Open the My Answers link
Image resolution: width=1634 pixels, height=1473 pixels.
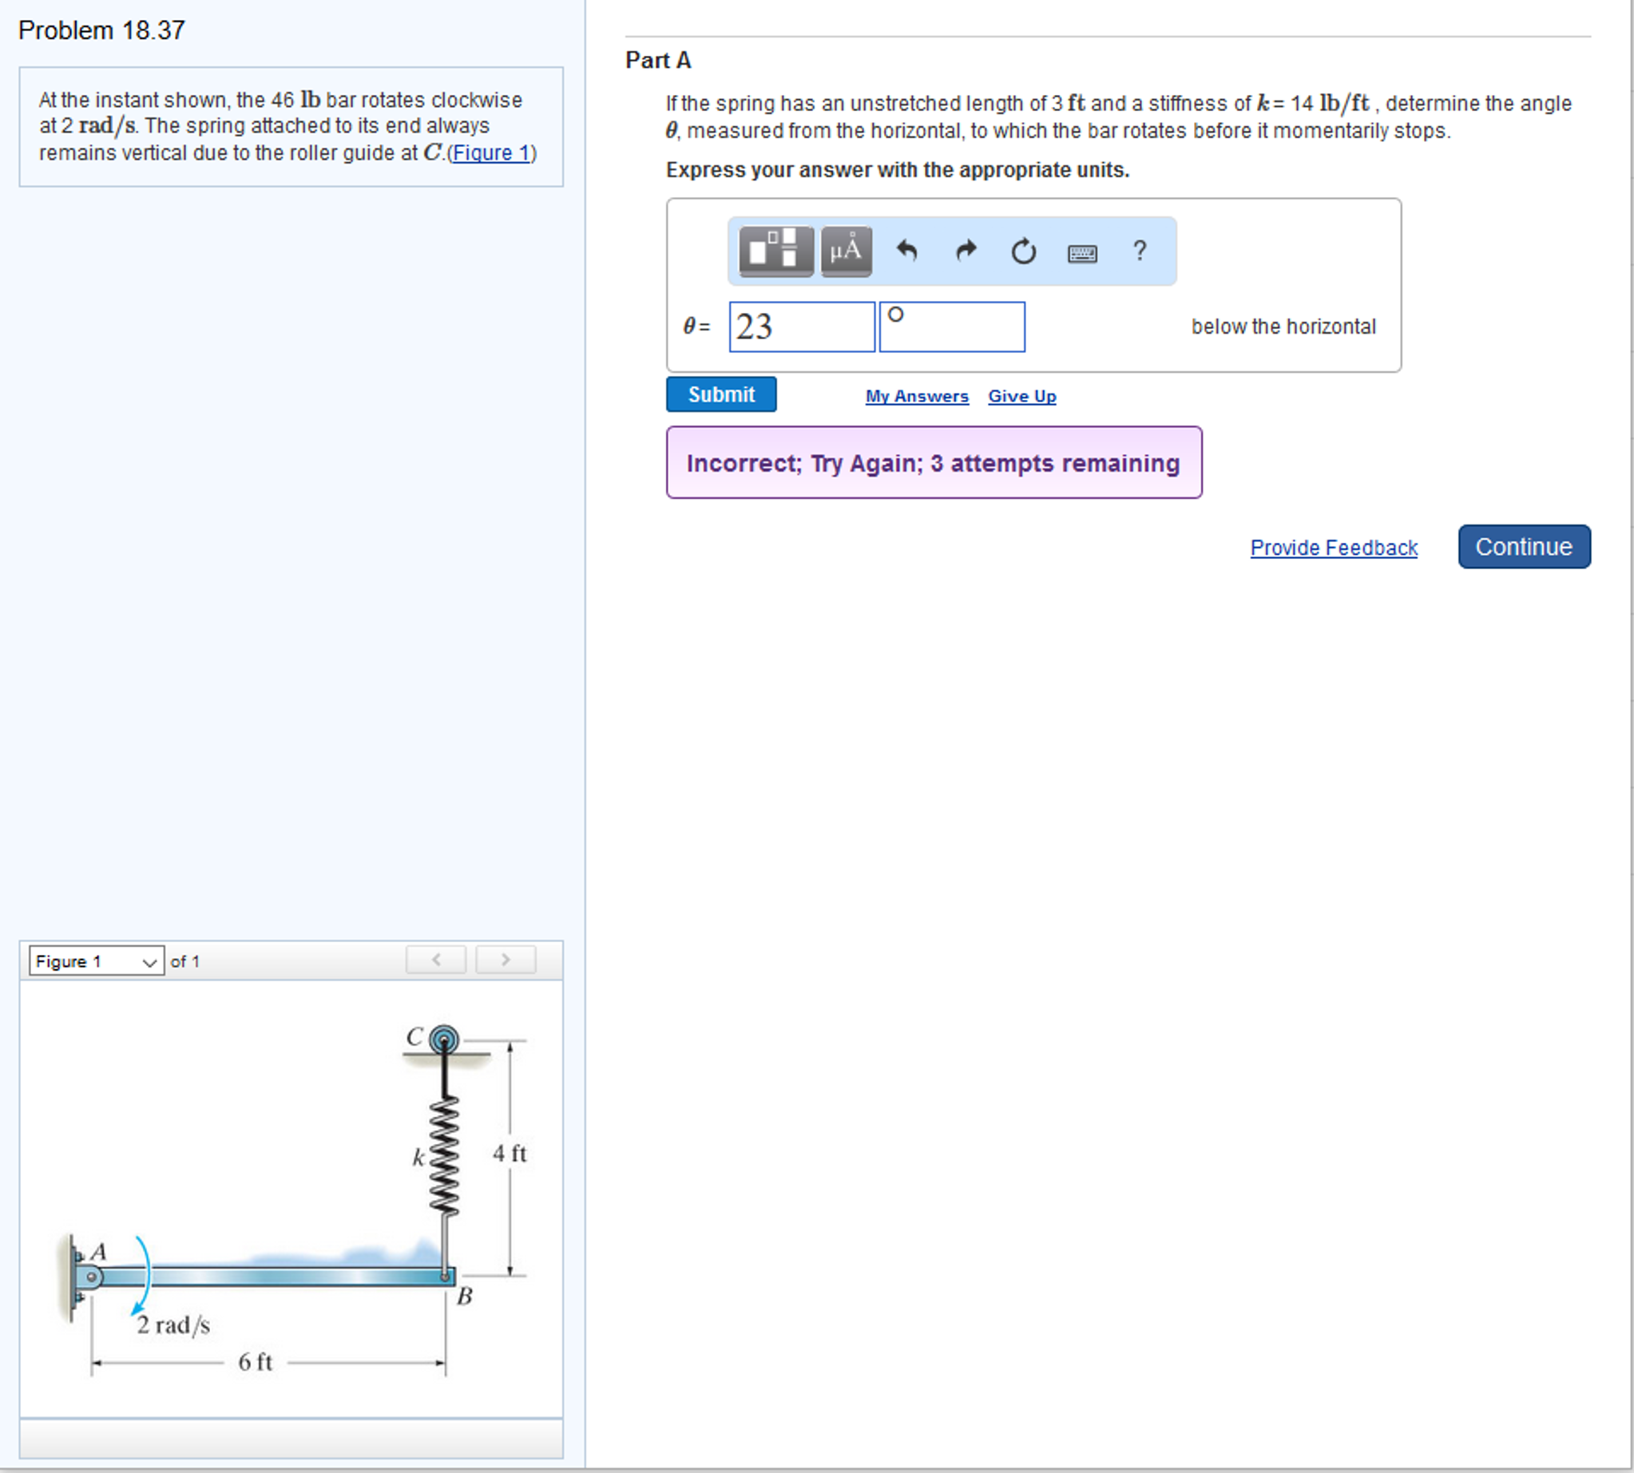(x=917, y=397)
